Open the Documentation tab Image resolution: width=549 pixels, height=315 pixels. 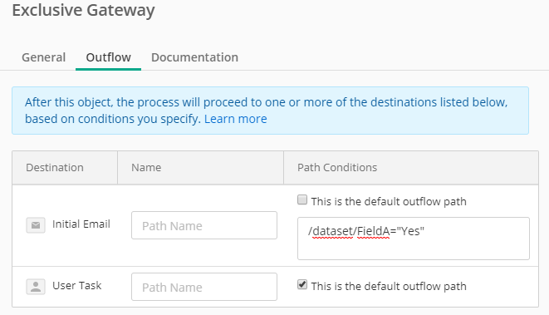coord(194,57)
